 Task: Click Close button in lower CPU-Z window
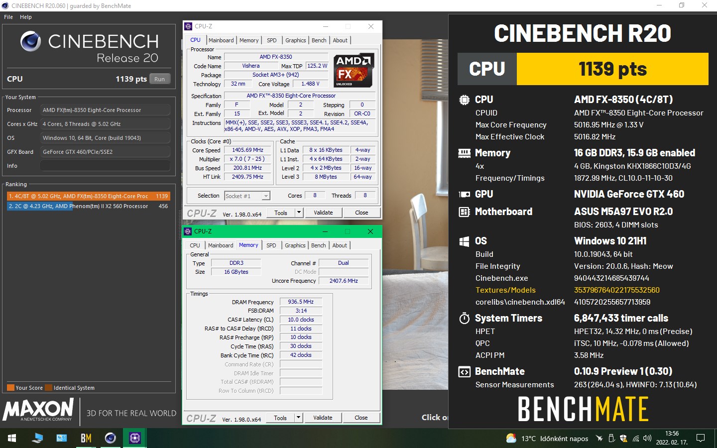[x=361, y=418]
